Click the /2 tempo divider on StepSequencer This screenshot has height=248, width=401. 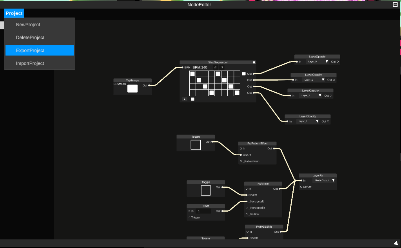pos(215,67)
